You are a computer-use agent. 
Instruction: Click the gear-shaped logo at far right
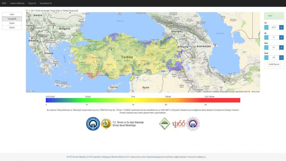click(x=193, y=124)
